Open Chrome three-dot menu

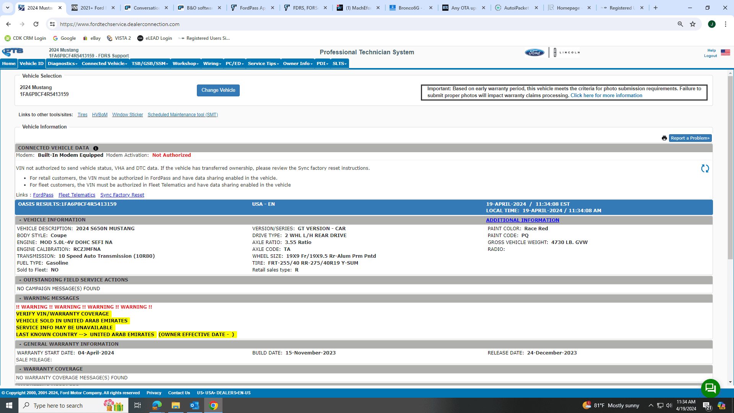[726, 24]
